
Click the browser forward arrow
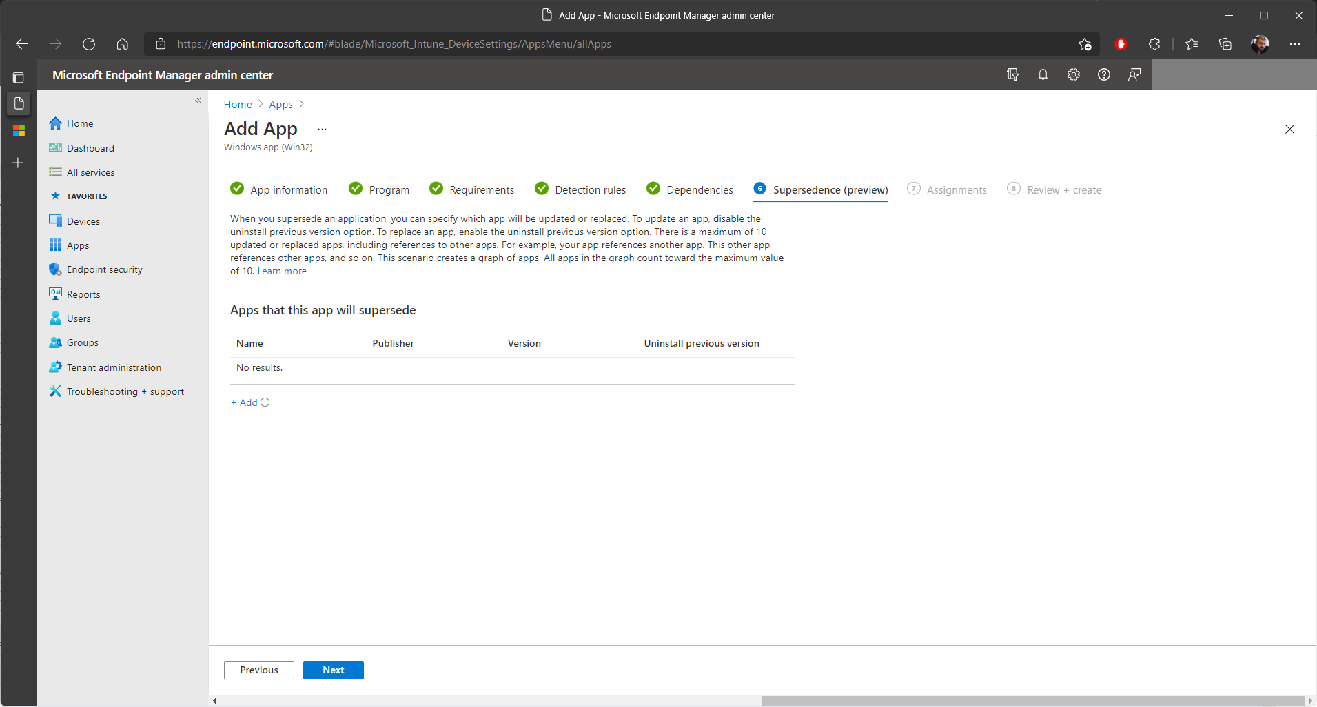pyautogui.click(x=56, y=44)
